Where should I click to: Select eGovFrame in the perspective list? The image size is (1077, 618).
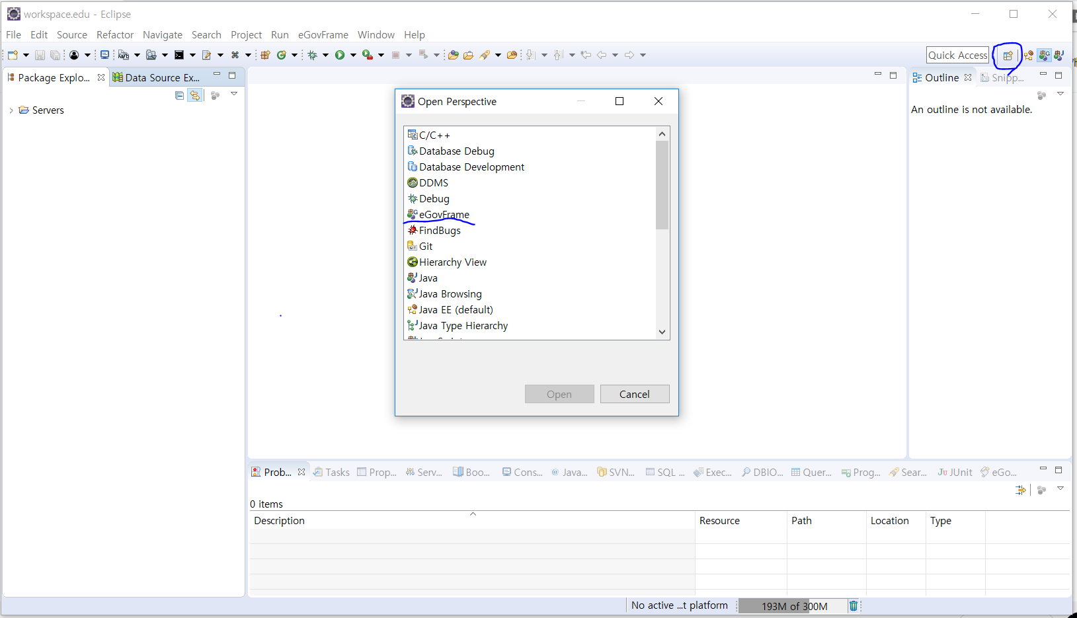(x=438, y=214)
